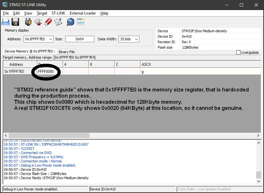Open the View menu
Screen dimensions: 264x193
(28, 13)
